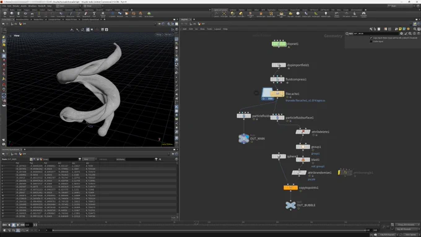Image resolution: width=421 pixels, height=237 pixels.
Task: Toggle Copy Input checkbox in parameter panel
Action: pyautogui.click(x=371, y=38)
